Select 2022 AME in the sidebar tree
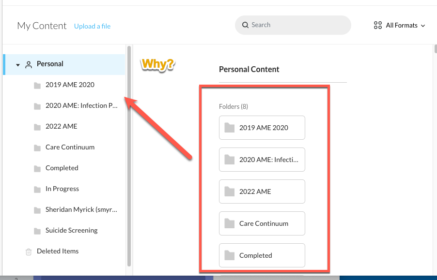 62,127
